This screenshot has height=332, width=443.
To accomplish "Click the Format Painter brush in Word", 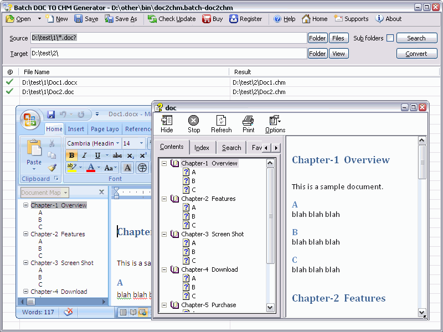I will (51, 168).
